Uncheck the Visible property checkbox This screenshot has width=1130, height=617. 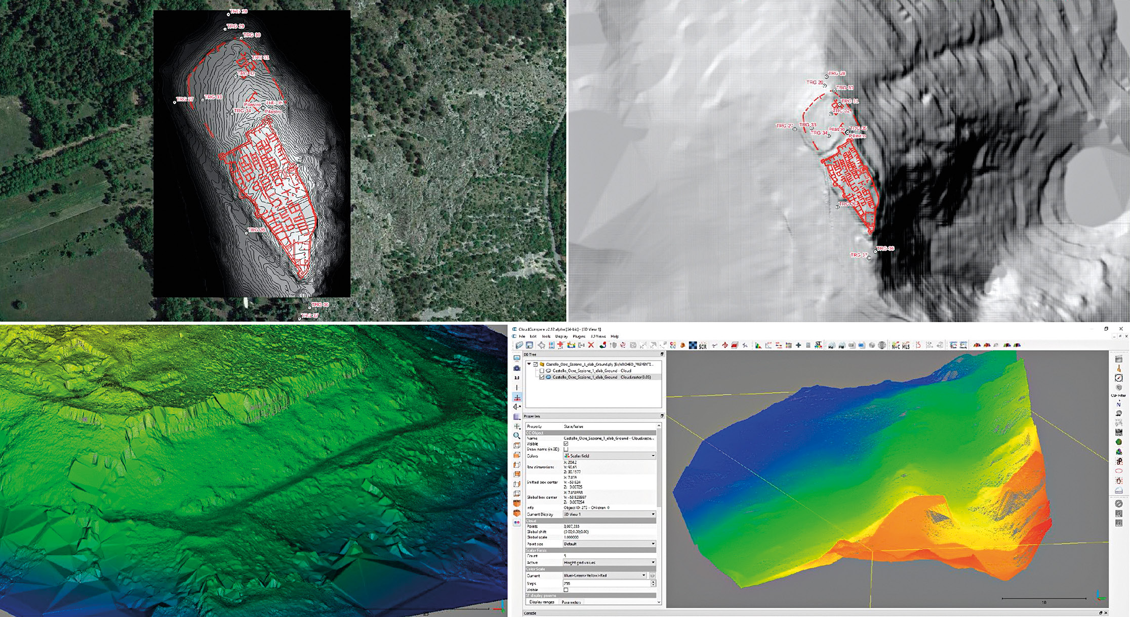[566, 444]
